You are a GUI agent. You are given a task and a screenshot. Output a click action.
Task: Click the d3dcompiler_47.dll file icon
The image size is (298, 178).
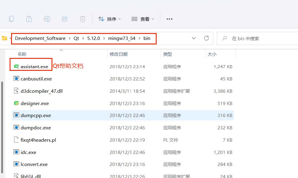click(16, 91)
